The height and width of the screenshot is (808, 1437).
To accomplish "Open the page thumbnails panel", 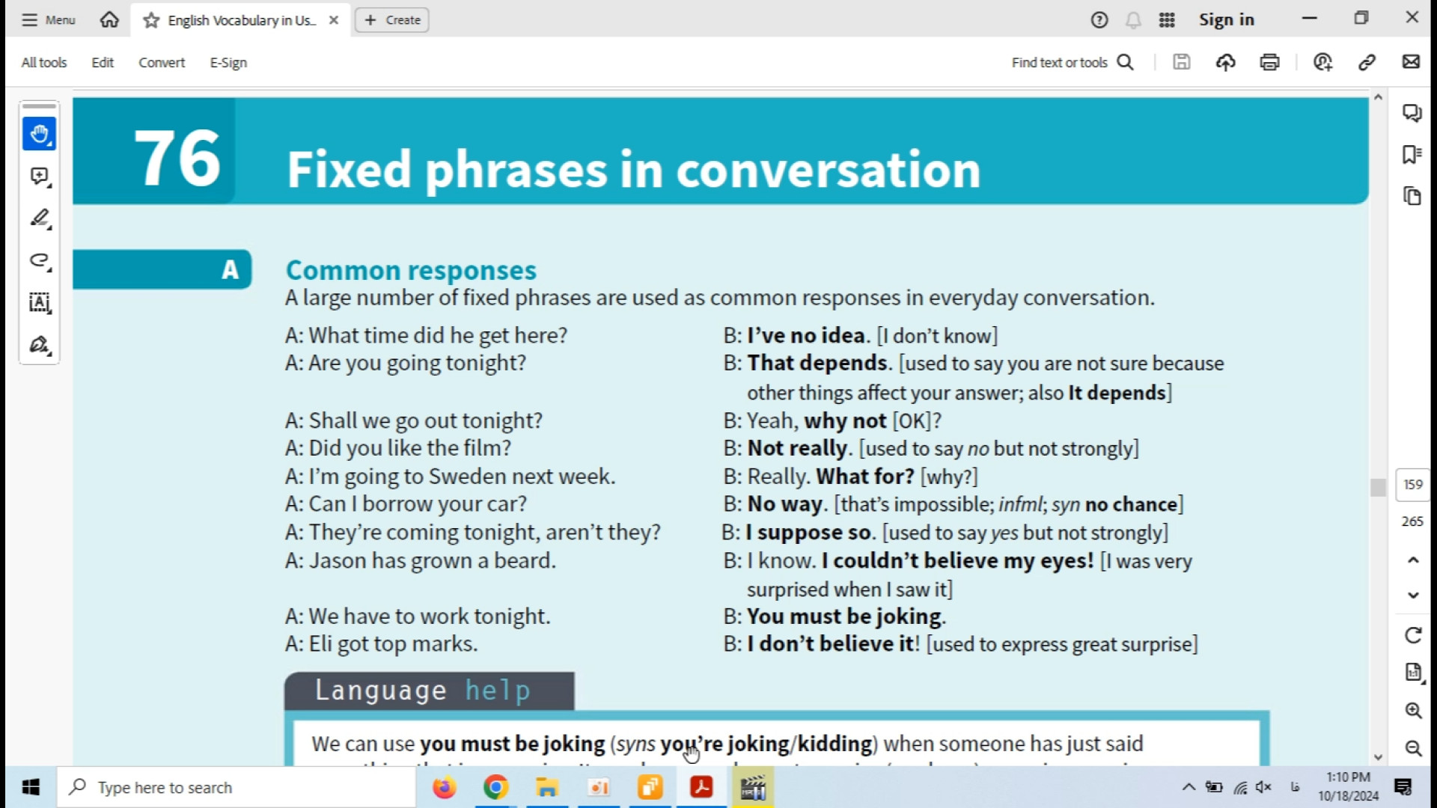I will (x=1412, y=196).
